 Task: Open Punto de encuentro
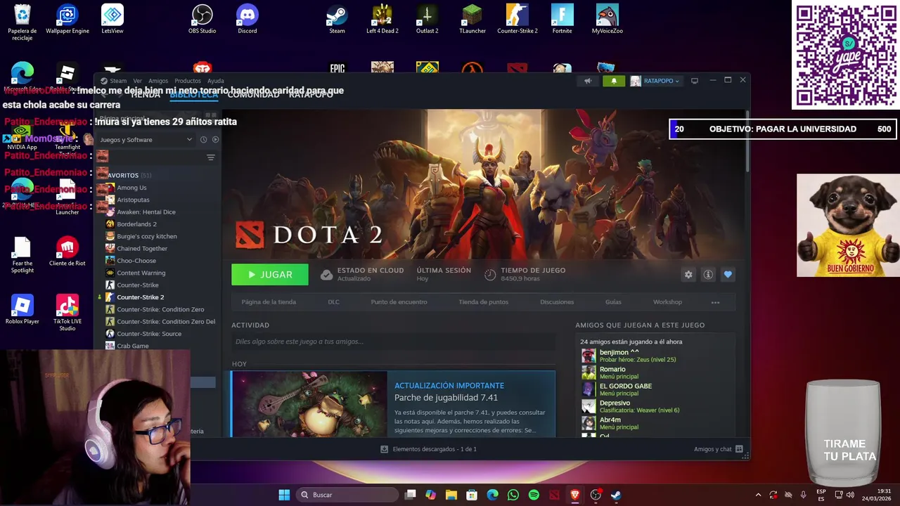399,302
